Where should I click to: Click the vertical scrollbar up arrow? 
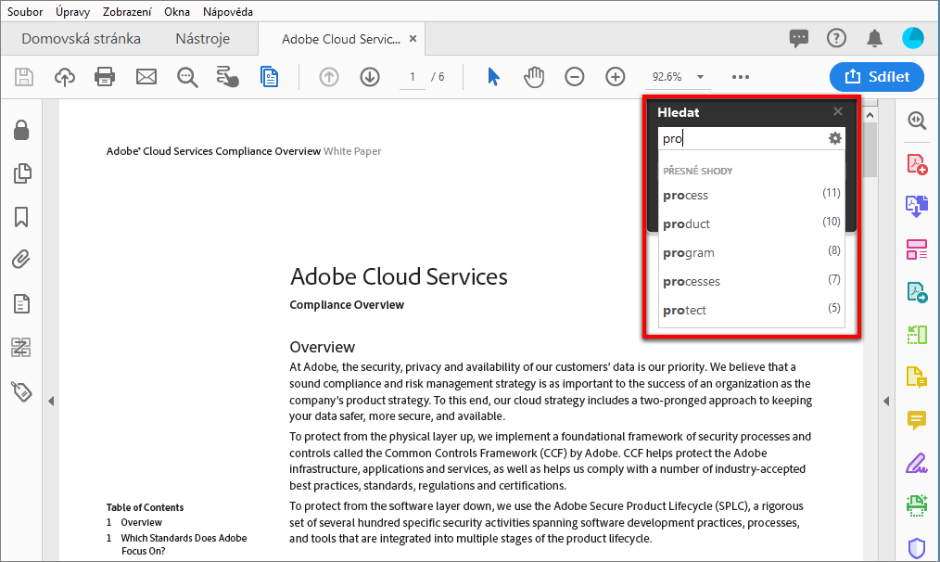pos(870,115)
